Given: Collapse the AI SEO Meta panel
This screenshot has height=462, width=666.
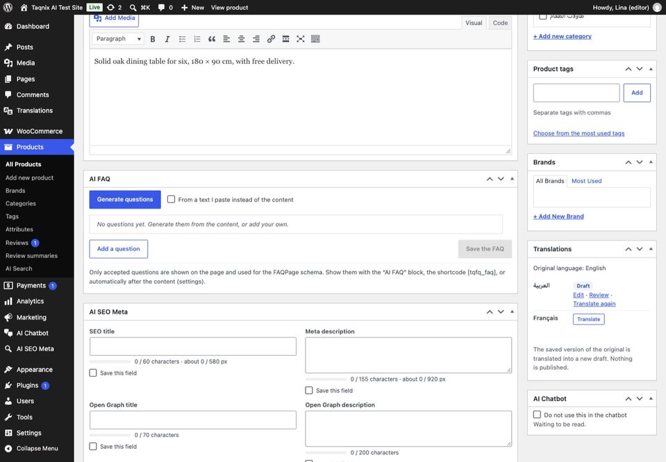Looking at the screenshot, I should (513, 312).
